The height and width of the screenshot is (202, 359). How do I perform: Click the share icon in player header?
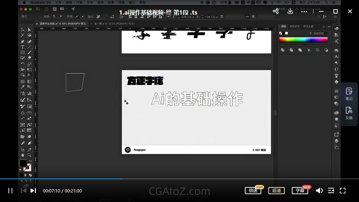tap(275, 11)
